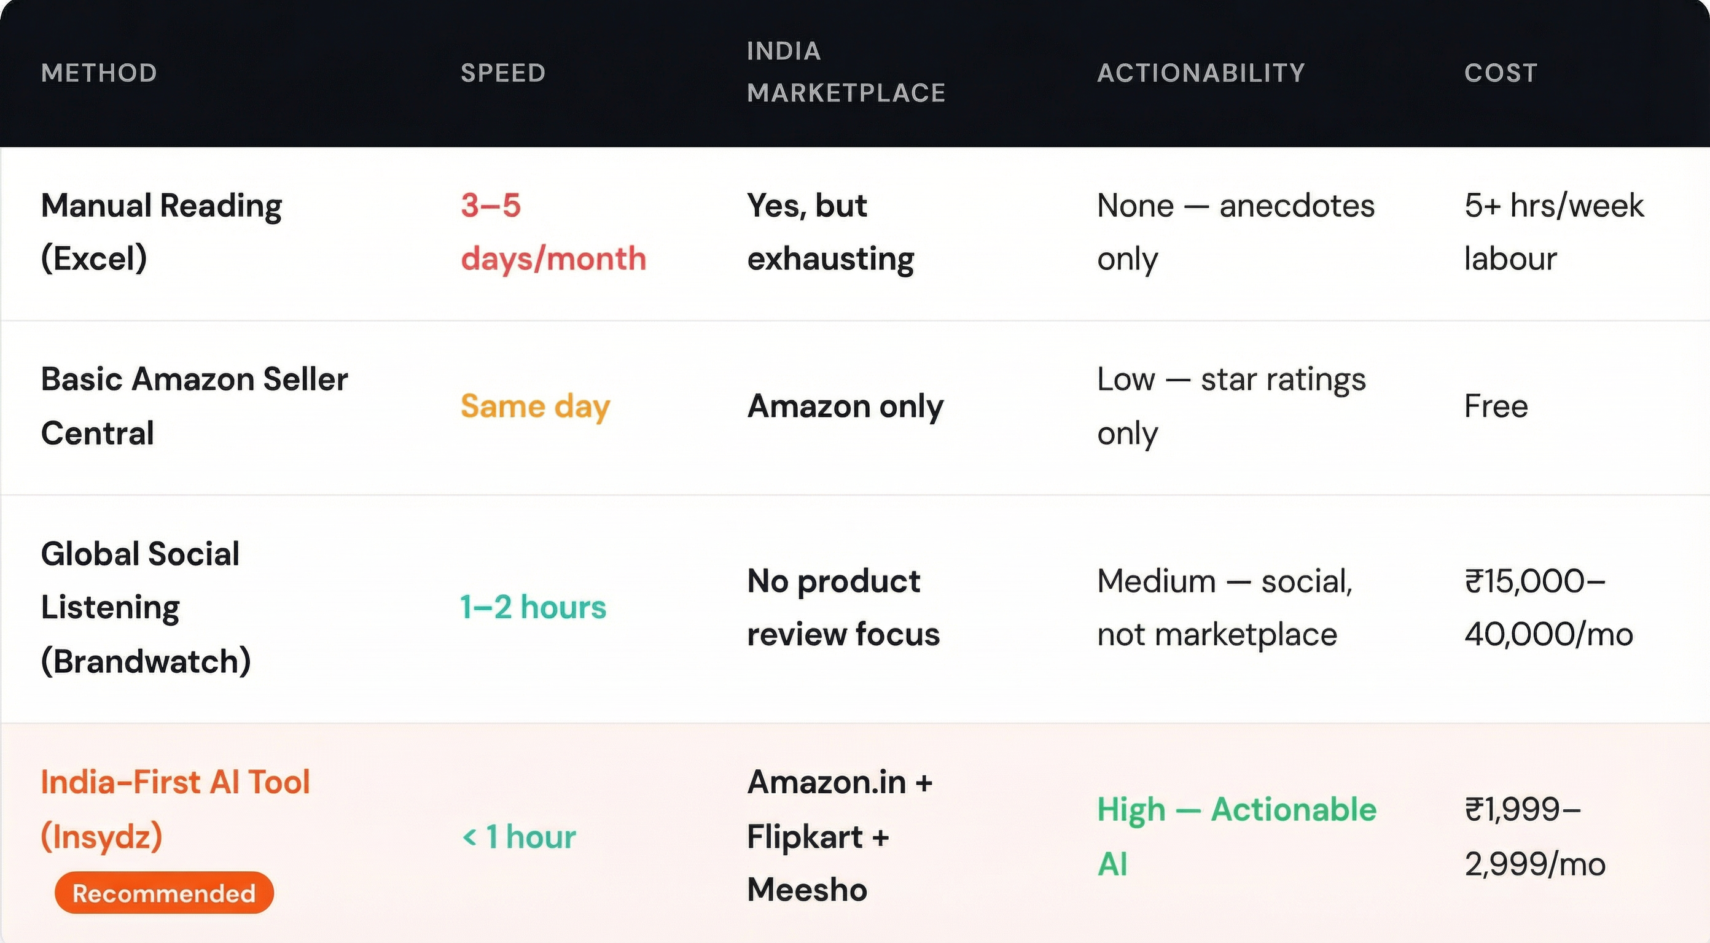The image size is (1710, 943).
Task: Click the ACTIONABILITY column header
Action: coord(1201,72)
